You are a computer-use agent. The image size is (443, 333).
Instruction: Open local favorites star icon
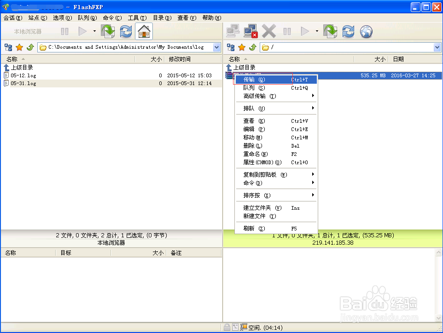pyautogui.click(x=19, y=47)
